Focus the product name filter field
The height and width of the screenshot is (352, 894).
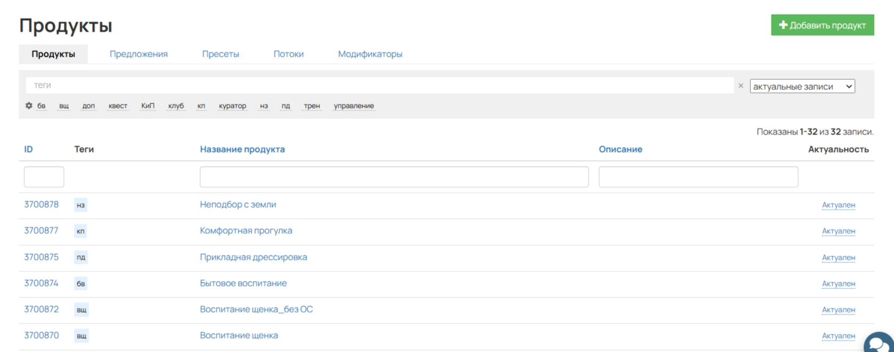click(394, 177)
